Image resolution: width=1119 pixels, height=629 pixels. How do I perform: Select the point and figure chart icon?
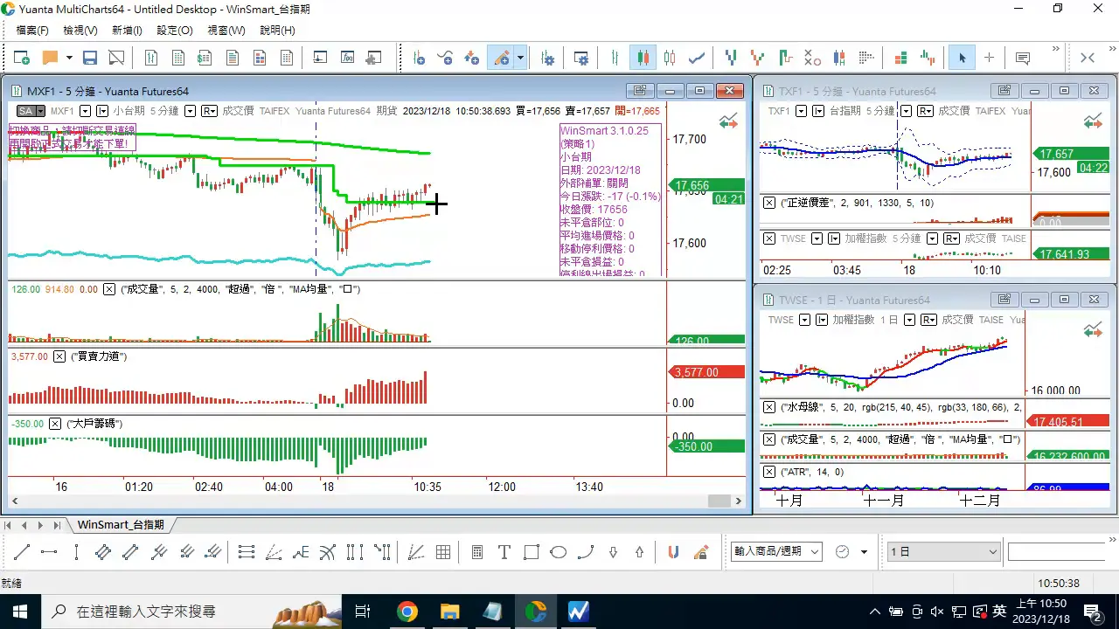(812, 58)
